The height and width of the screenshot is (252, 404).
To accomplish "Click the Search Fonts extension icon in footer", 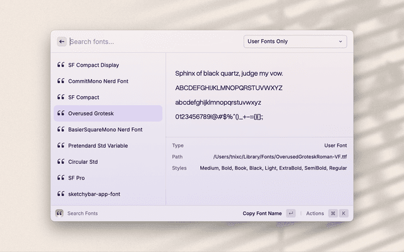I will click(x=59, y=214).
